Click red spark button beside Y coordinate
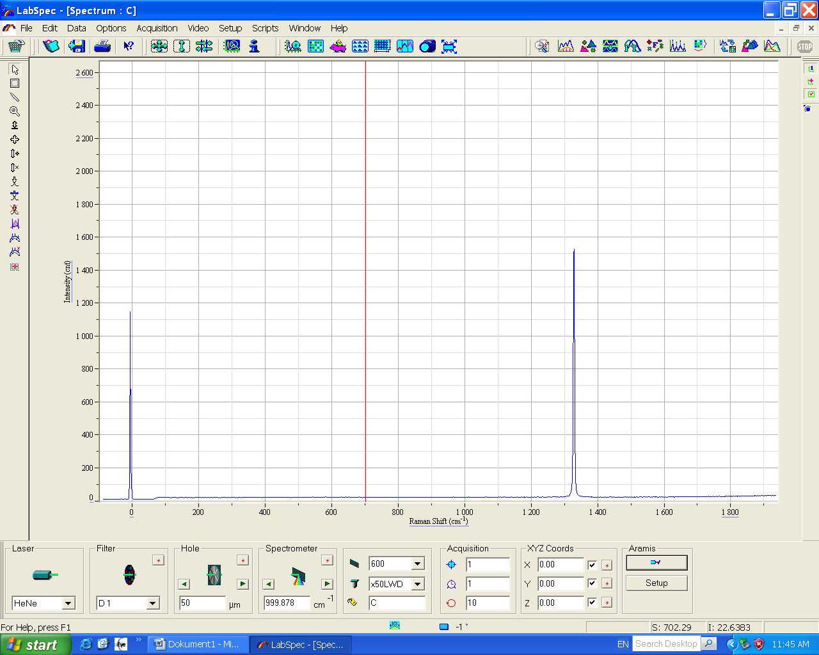The width and height of the screenshot is (819, 655). coord(607,583)
